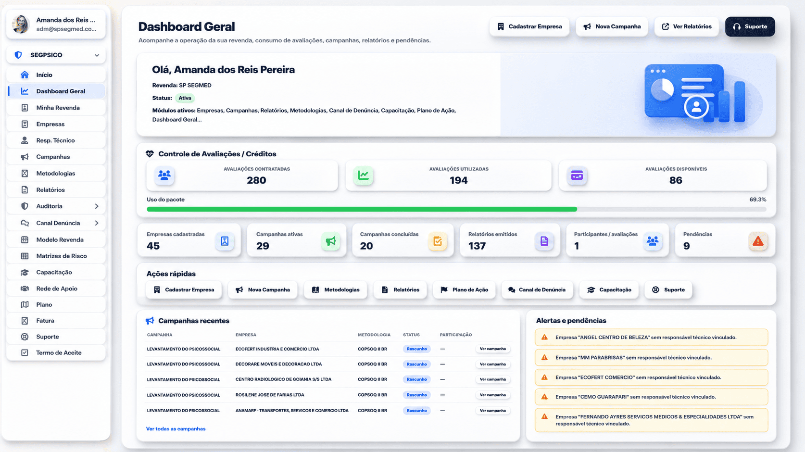Click Amanda dos Reis profile avatar
This screenshot has height=452, width=805.
pyautogui.click(x=21, y=24)
